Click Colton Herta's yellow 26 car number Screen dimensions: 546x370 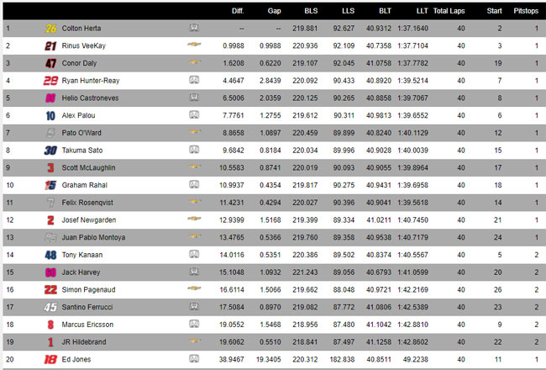pos(51,29)
